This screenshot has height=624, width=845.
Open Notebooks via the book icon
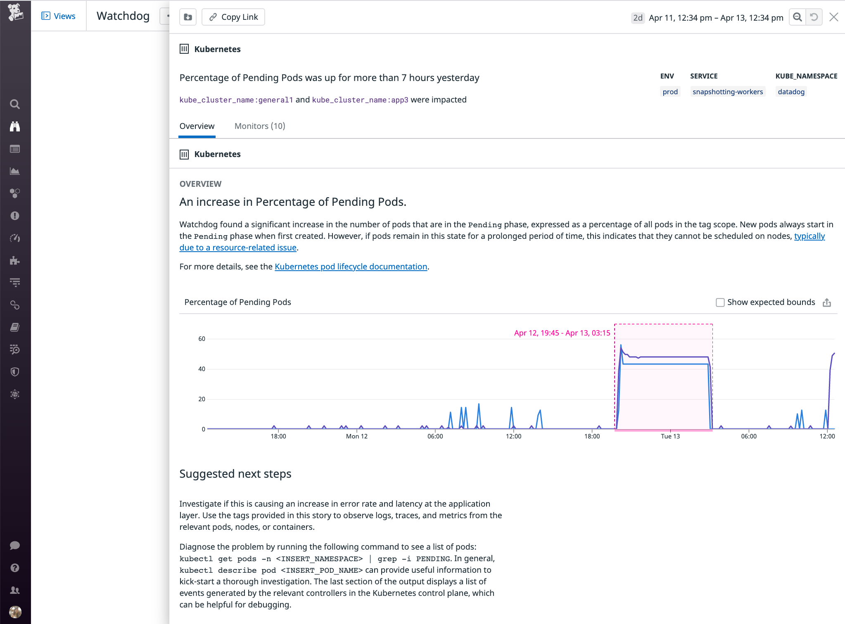coord(15,327)
